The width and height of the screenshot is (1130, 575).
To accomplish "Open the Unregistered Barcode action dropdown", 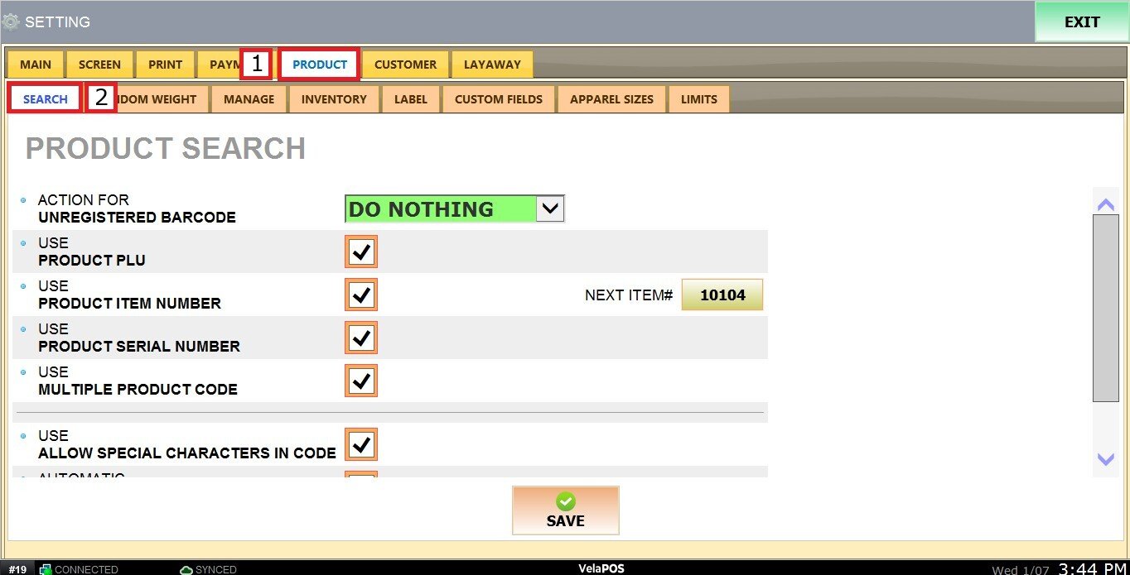I will (x=550, y=209).
